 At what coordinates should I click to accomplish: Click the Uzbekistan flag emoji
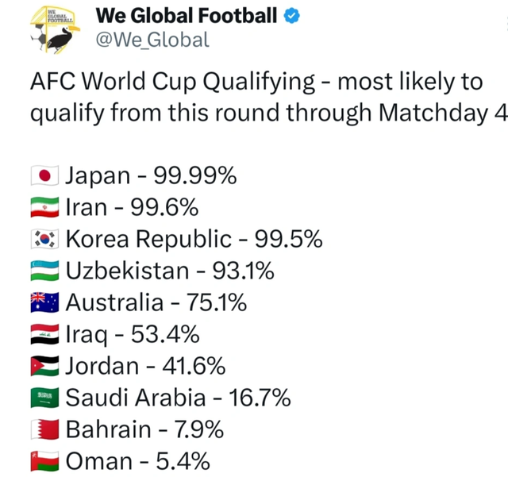click(44, 271)
